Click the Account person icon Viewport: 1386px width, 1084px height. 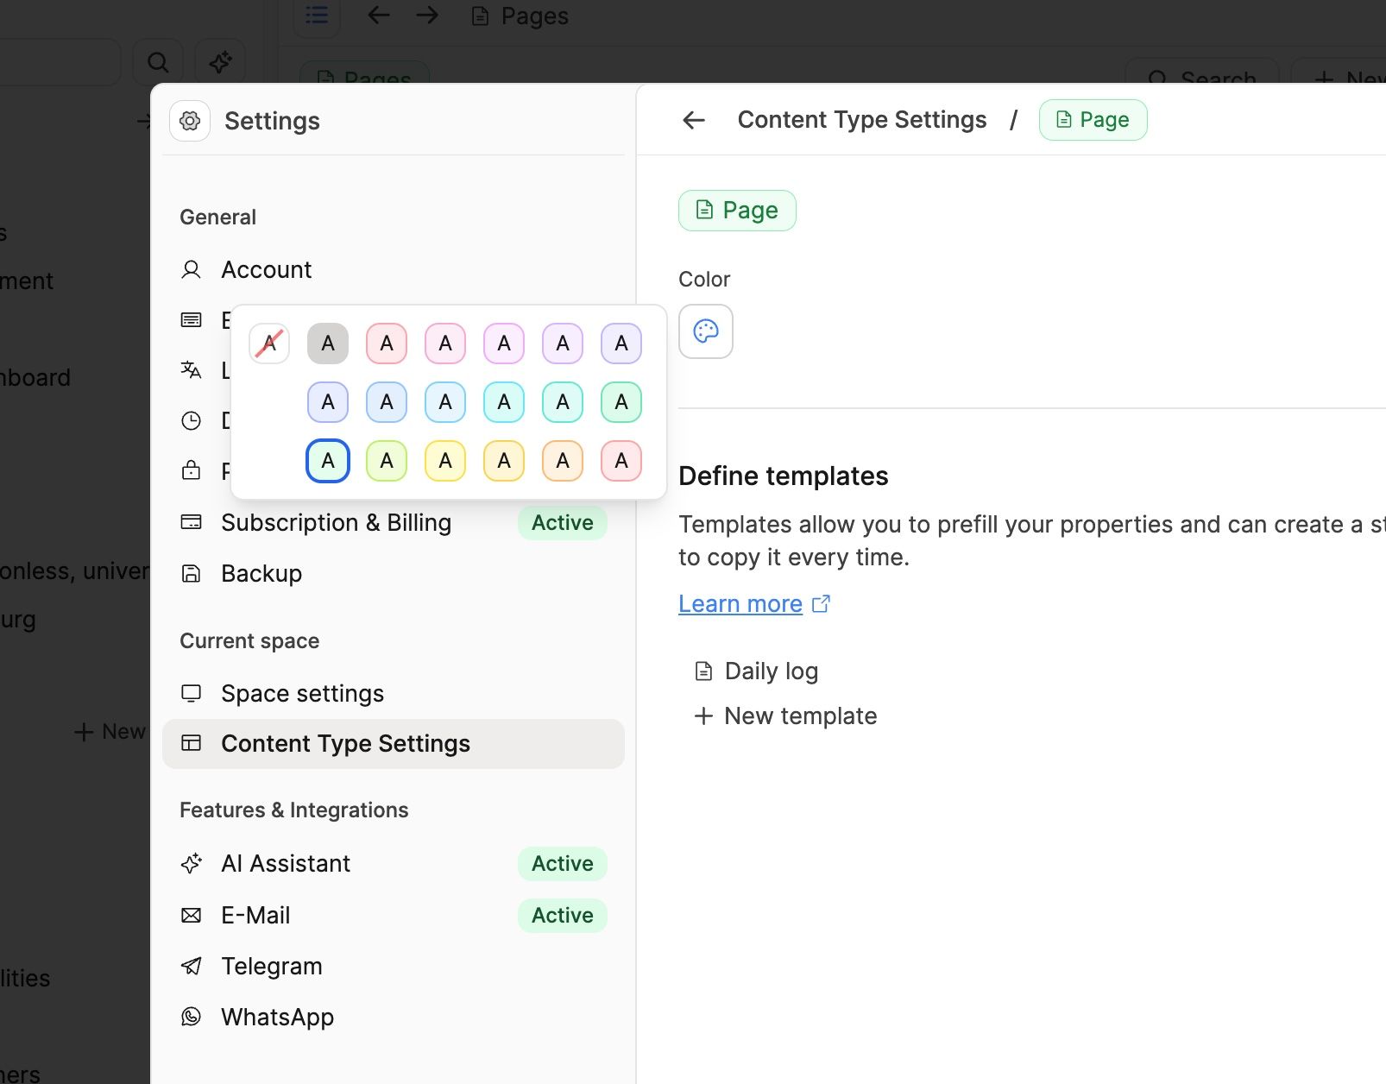(191, 269)
